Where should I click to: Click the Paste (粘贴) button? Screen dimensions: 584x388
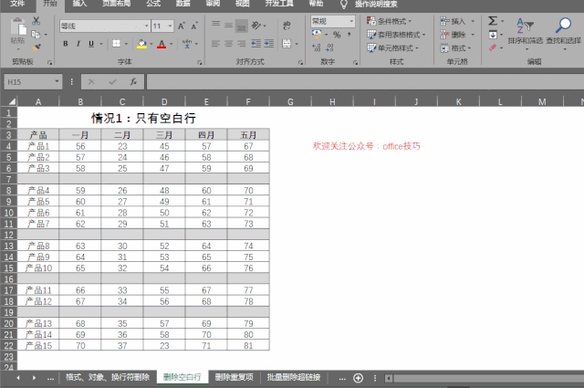18,33
